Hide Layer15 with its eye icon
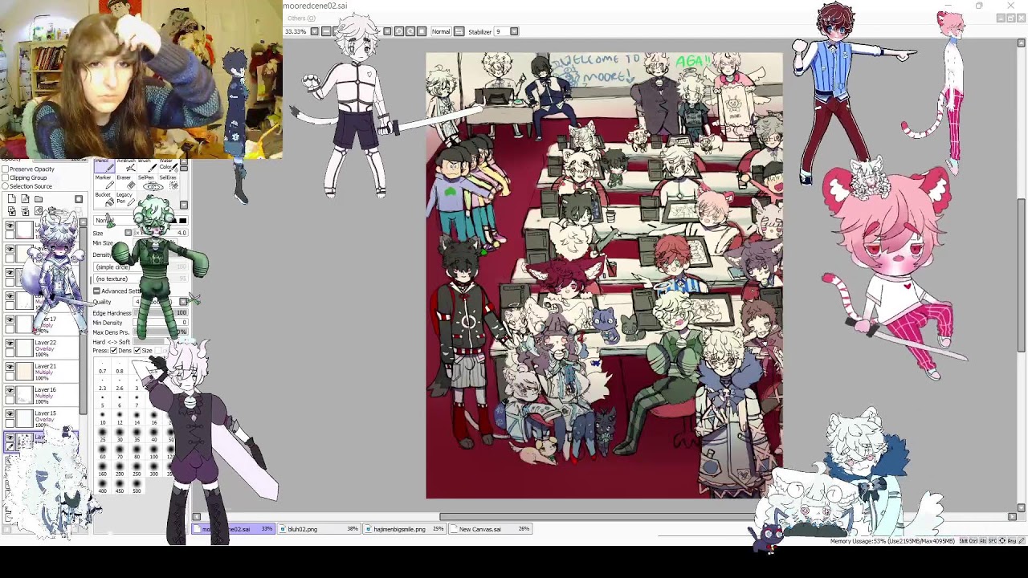 [10, 413]
